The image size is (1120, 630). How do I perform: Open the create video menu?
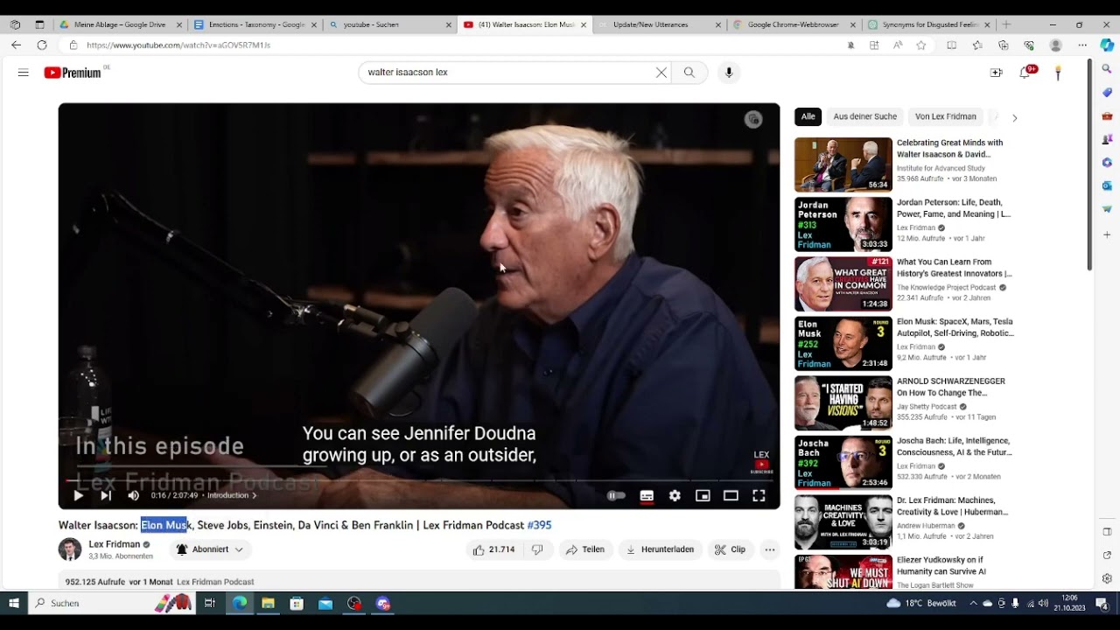coord(996,73)
